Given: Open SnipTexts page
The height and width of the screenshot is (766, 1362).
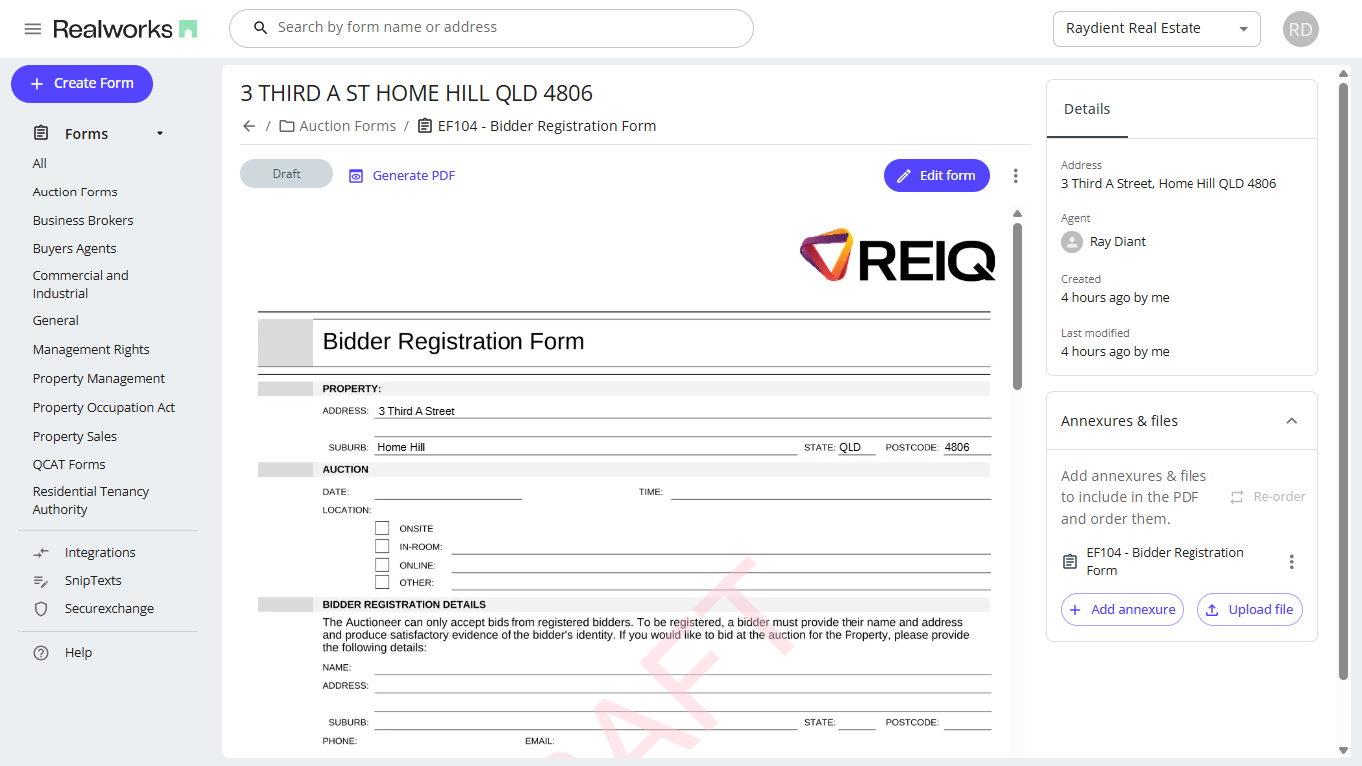Looking at the screenshot, I should [93, 581].
